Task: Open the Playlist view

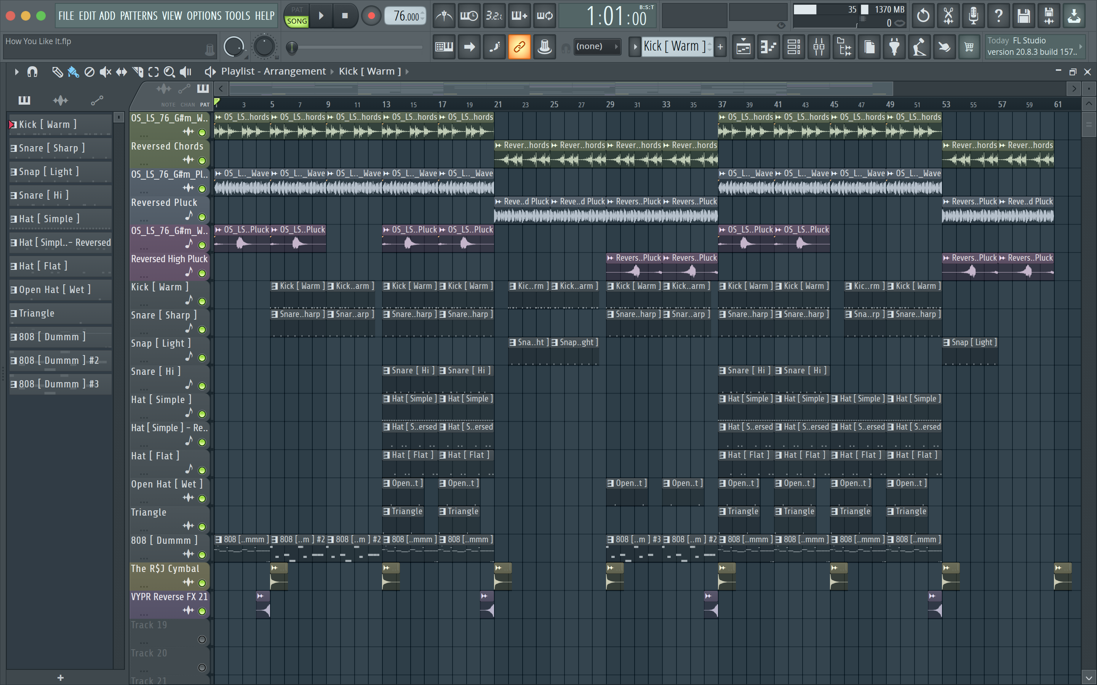Action: (744, 47)
